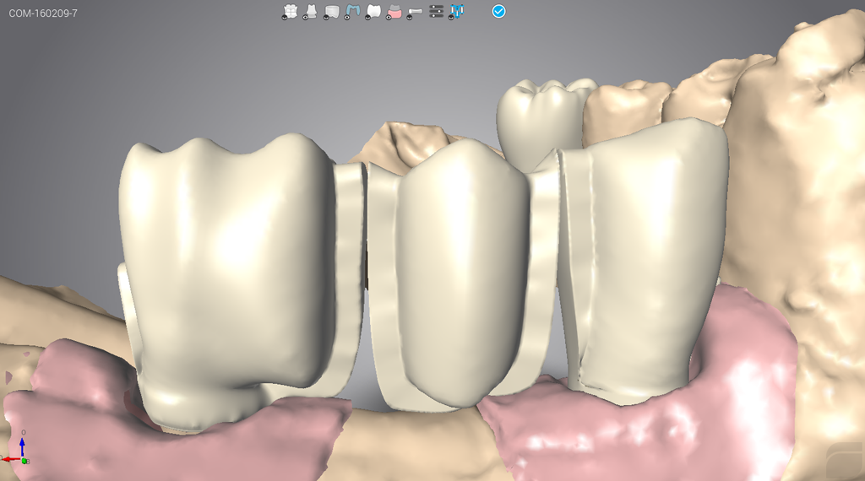Image resolution: width=865 pixels, height=481 pixels.
Task: Toggle the blue wireframe mesh visibility icon
Action: [x=457, y=12]
